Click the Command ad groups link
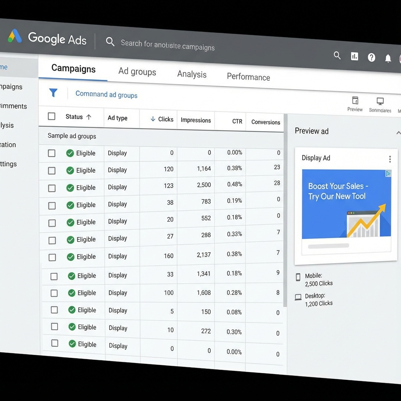 click(106, 94)
